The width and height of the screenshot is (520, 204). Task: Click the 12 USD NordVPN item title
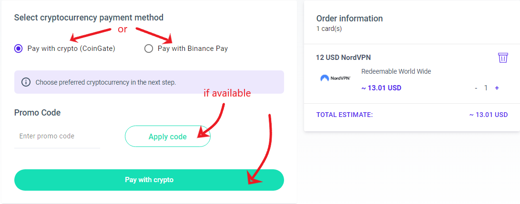pos(344,58)
